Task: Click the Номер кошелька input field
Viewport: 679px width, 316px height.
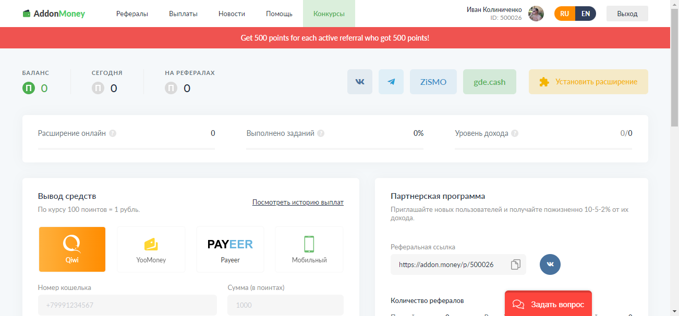Action: click(127, 305)
